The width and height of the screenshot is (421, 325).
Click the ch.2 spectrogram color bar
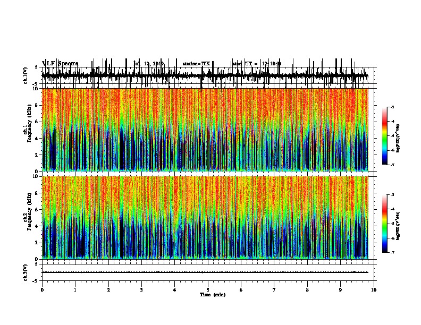pos(385,224)
